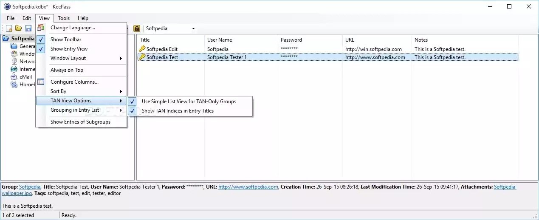This screenshot has width=539, height=220.
Task: Uncheck Show Toolbar in View menu
Action: coord(66,39)
